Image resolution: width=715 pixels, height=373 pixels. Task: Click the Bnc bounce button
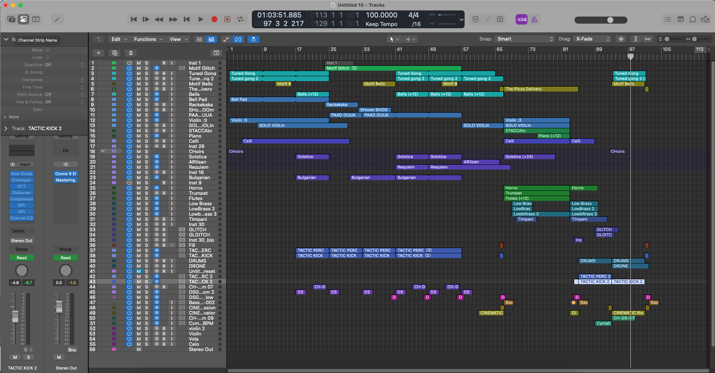tap(72, 350)
